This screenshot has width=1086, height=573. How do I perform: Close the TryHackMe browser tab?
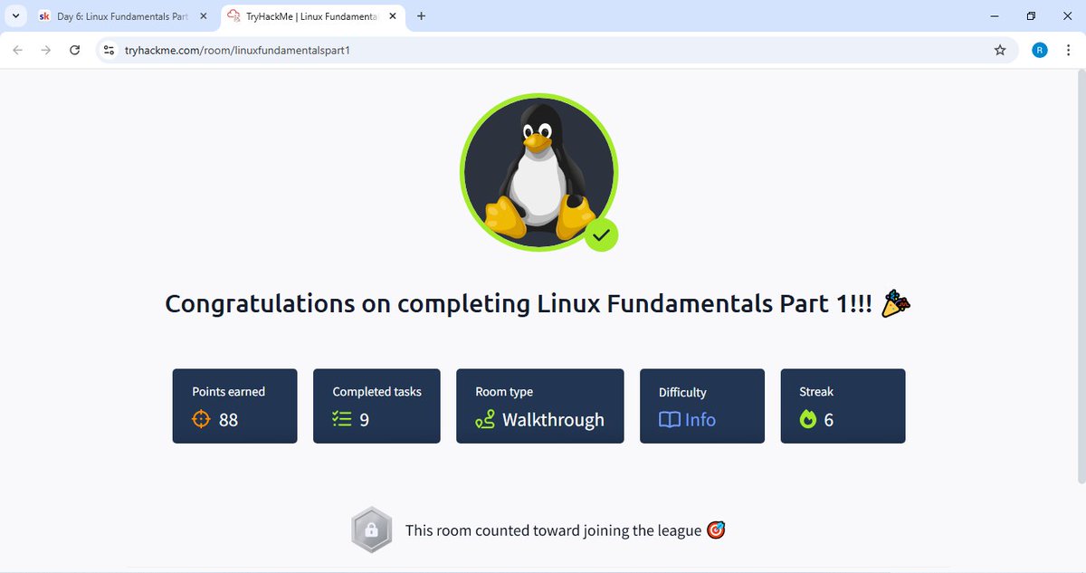[x=394, y=16]
